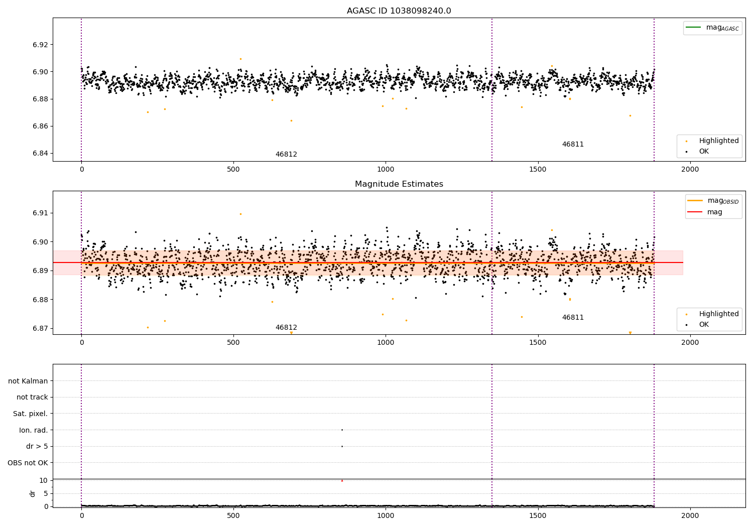This screenshot has width=753, height=527.
Task: Click the orange outlier point above 6.91 in top plot
Action: [x=240, y=59]
